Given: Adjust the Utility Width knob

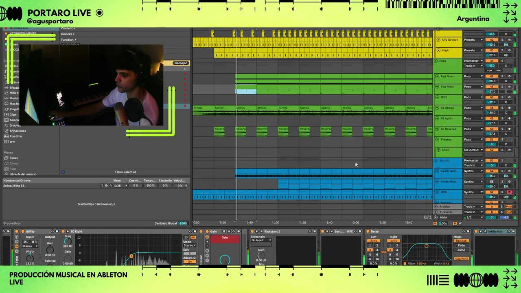Looking at the screenshot, I should [x=30, y=258].
